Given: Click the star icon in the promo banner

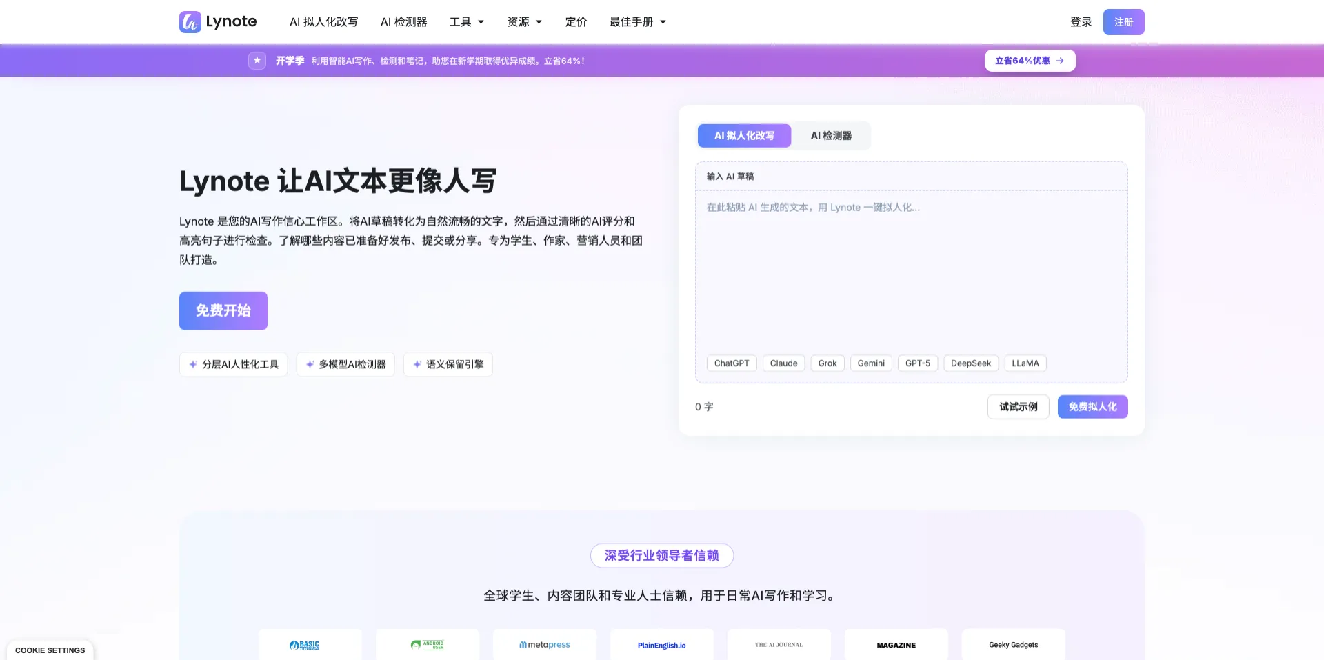Looking at the screenshot, I should (x=257, y=61).
